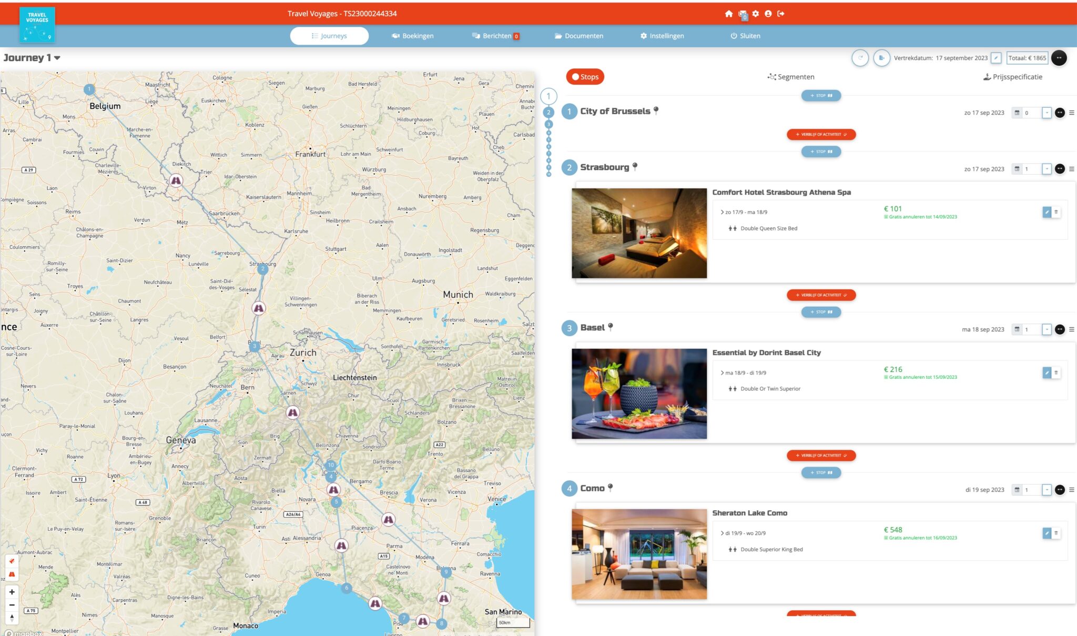Add a stop between Basel and Como
This screenshot has width=1077, height=636.
pos(821,472)
